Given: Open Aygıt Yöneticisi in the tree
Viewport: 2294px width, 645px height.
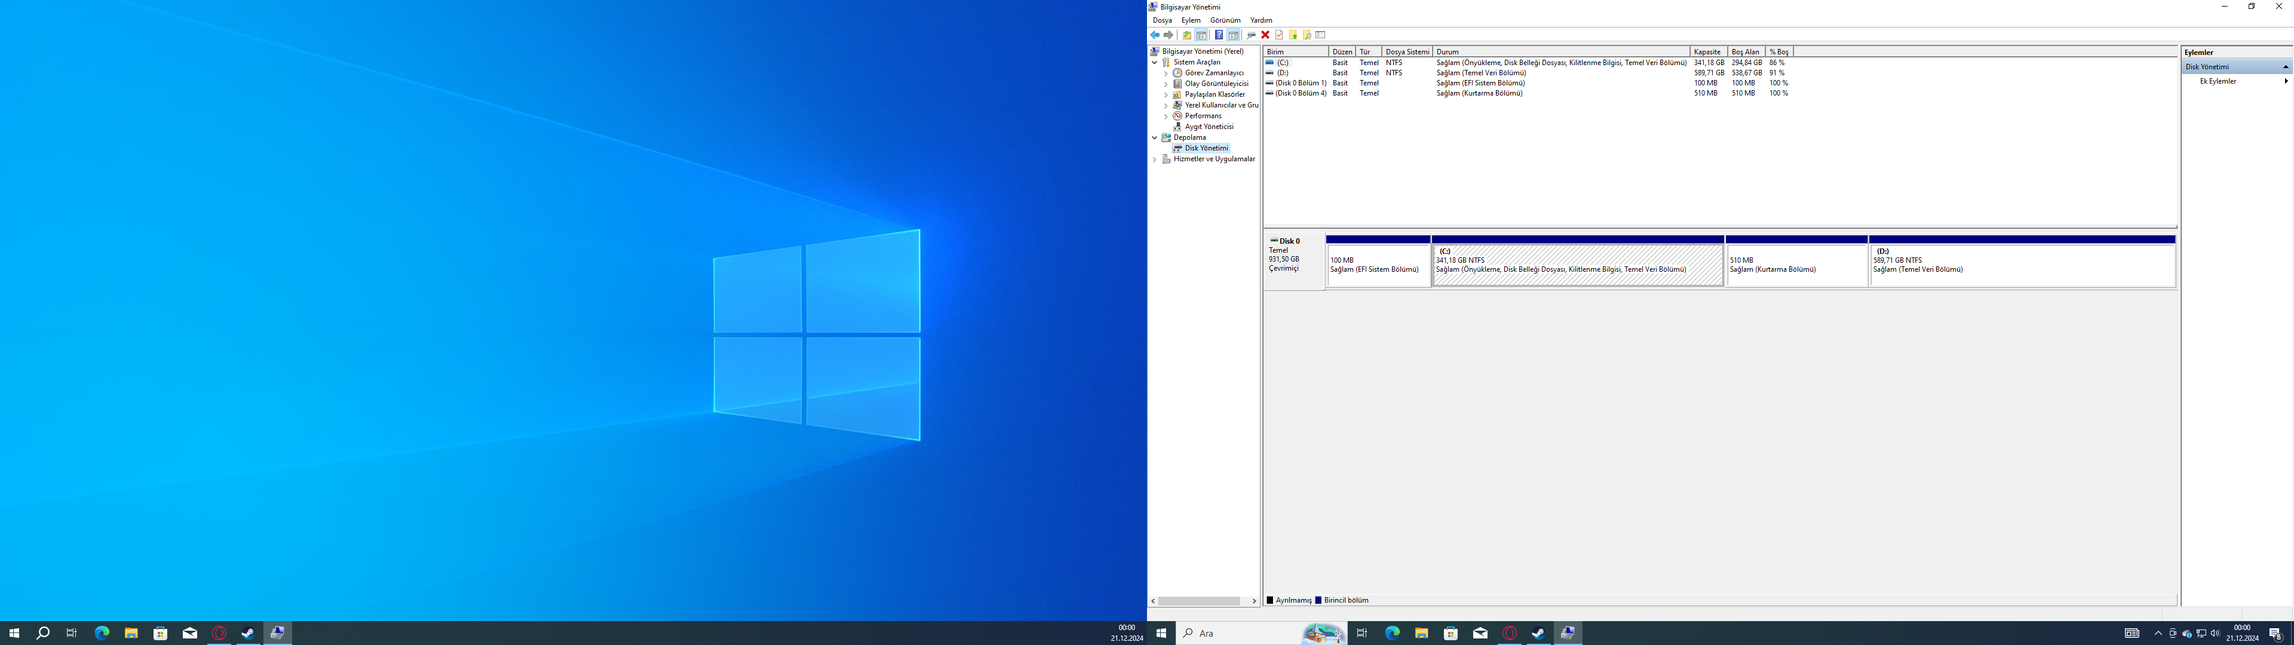Looking at the screenshot, I should coord(1209,127).
